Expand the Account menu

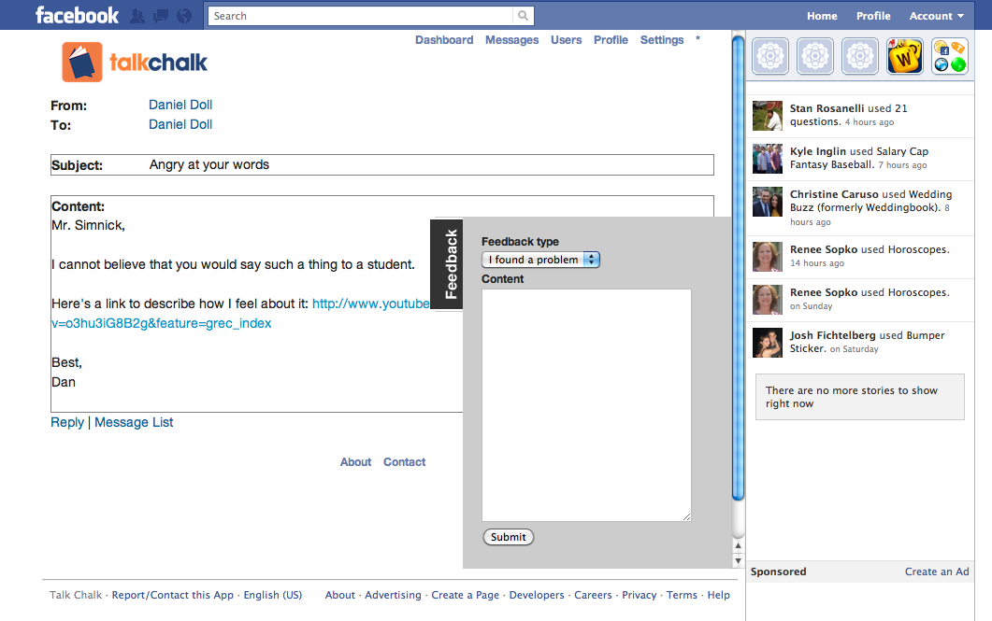click(x=936, y=16)
